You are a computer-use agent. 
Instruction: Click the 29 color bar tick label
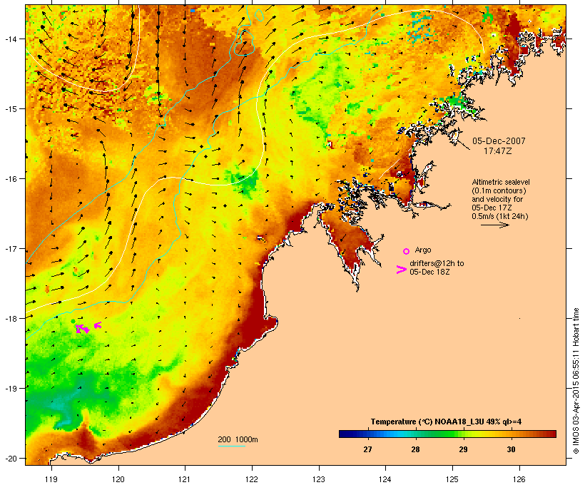(463, 449)
